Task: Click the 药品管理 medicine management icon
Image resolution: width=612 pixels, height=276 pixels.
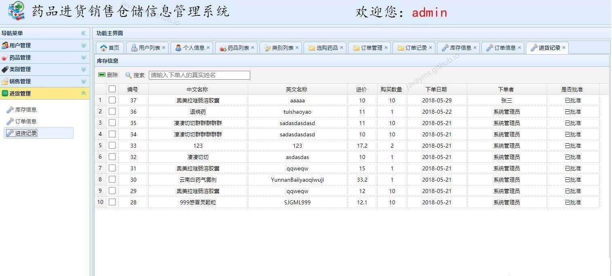Action: [5, 57]
